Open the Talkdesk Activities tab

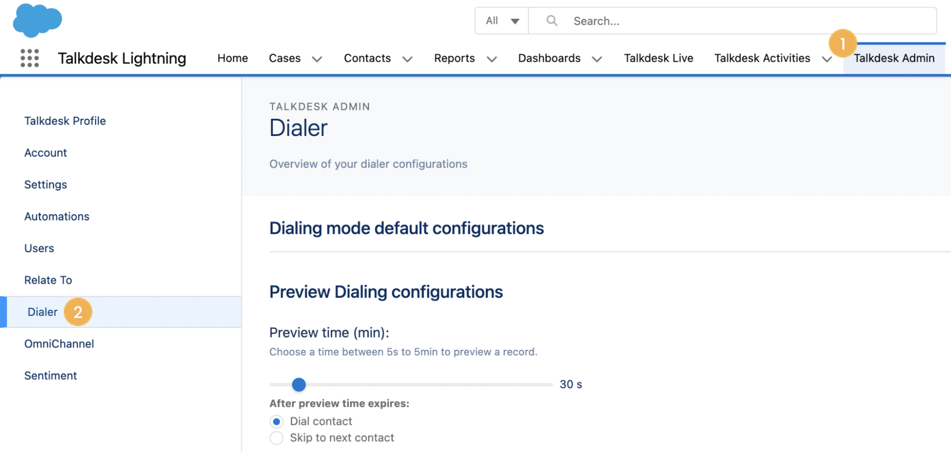pyautogui.click(x=762, y=58)
